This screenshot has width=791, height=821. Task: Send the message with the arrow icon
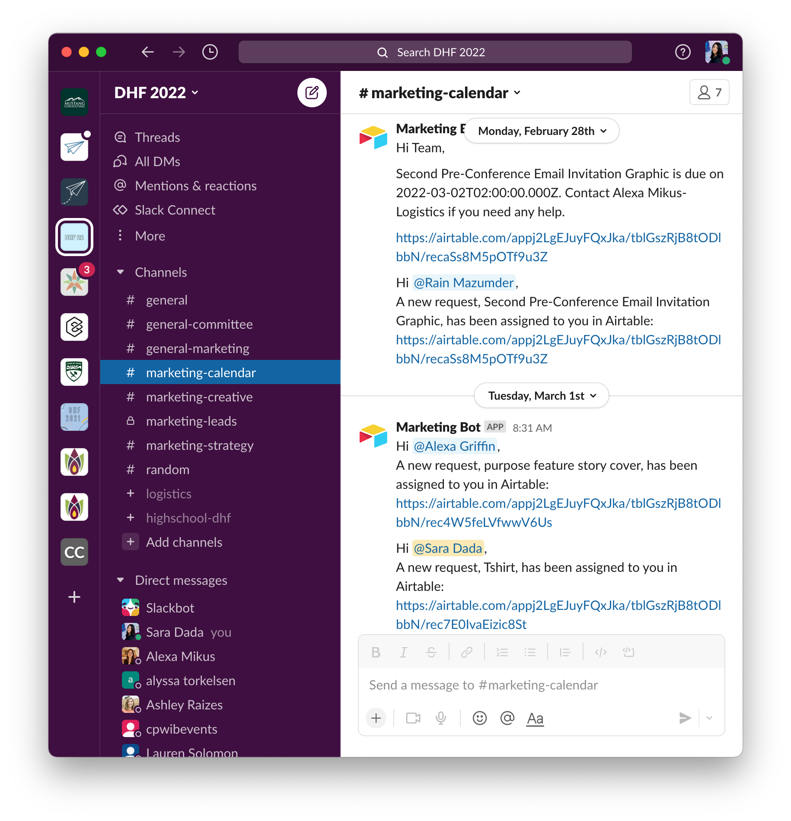click(685, 718)
